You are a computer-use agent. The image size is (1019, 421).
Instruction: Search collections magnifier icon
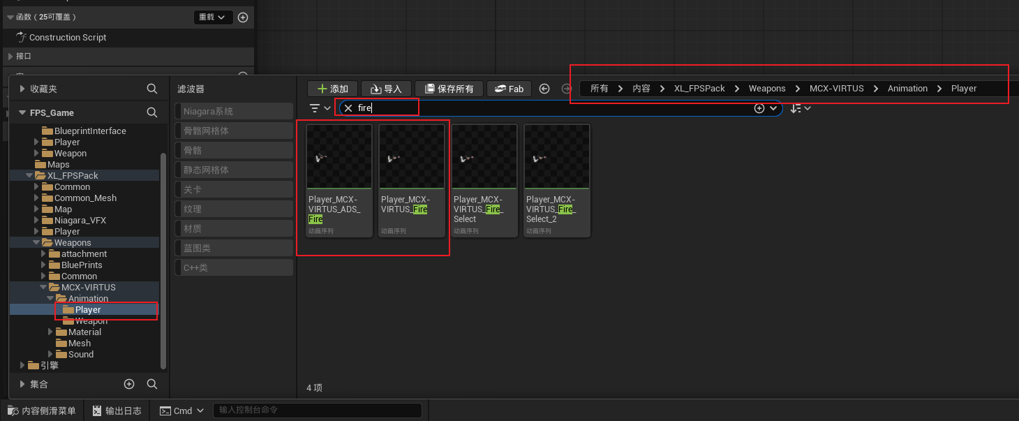(x=152, y=384)
